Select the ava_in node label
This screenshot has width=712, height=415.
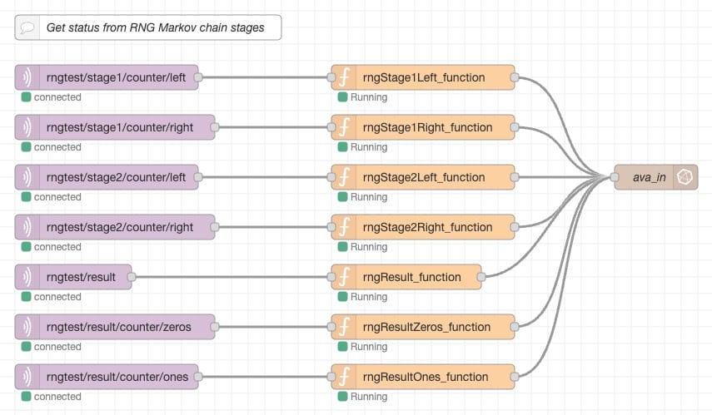click(x=650, y=177)
